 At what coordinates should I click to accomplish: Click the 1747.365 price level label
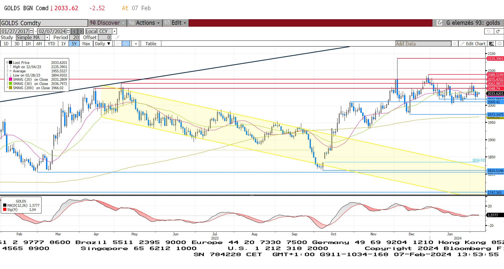(x=495, y=192)
